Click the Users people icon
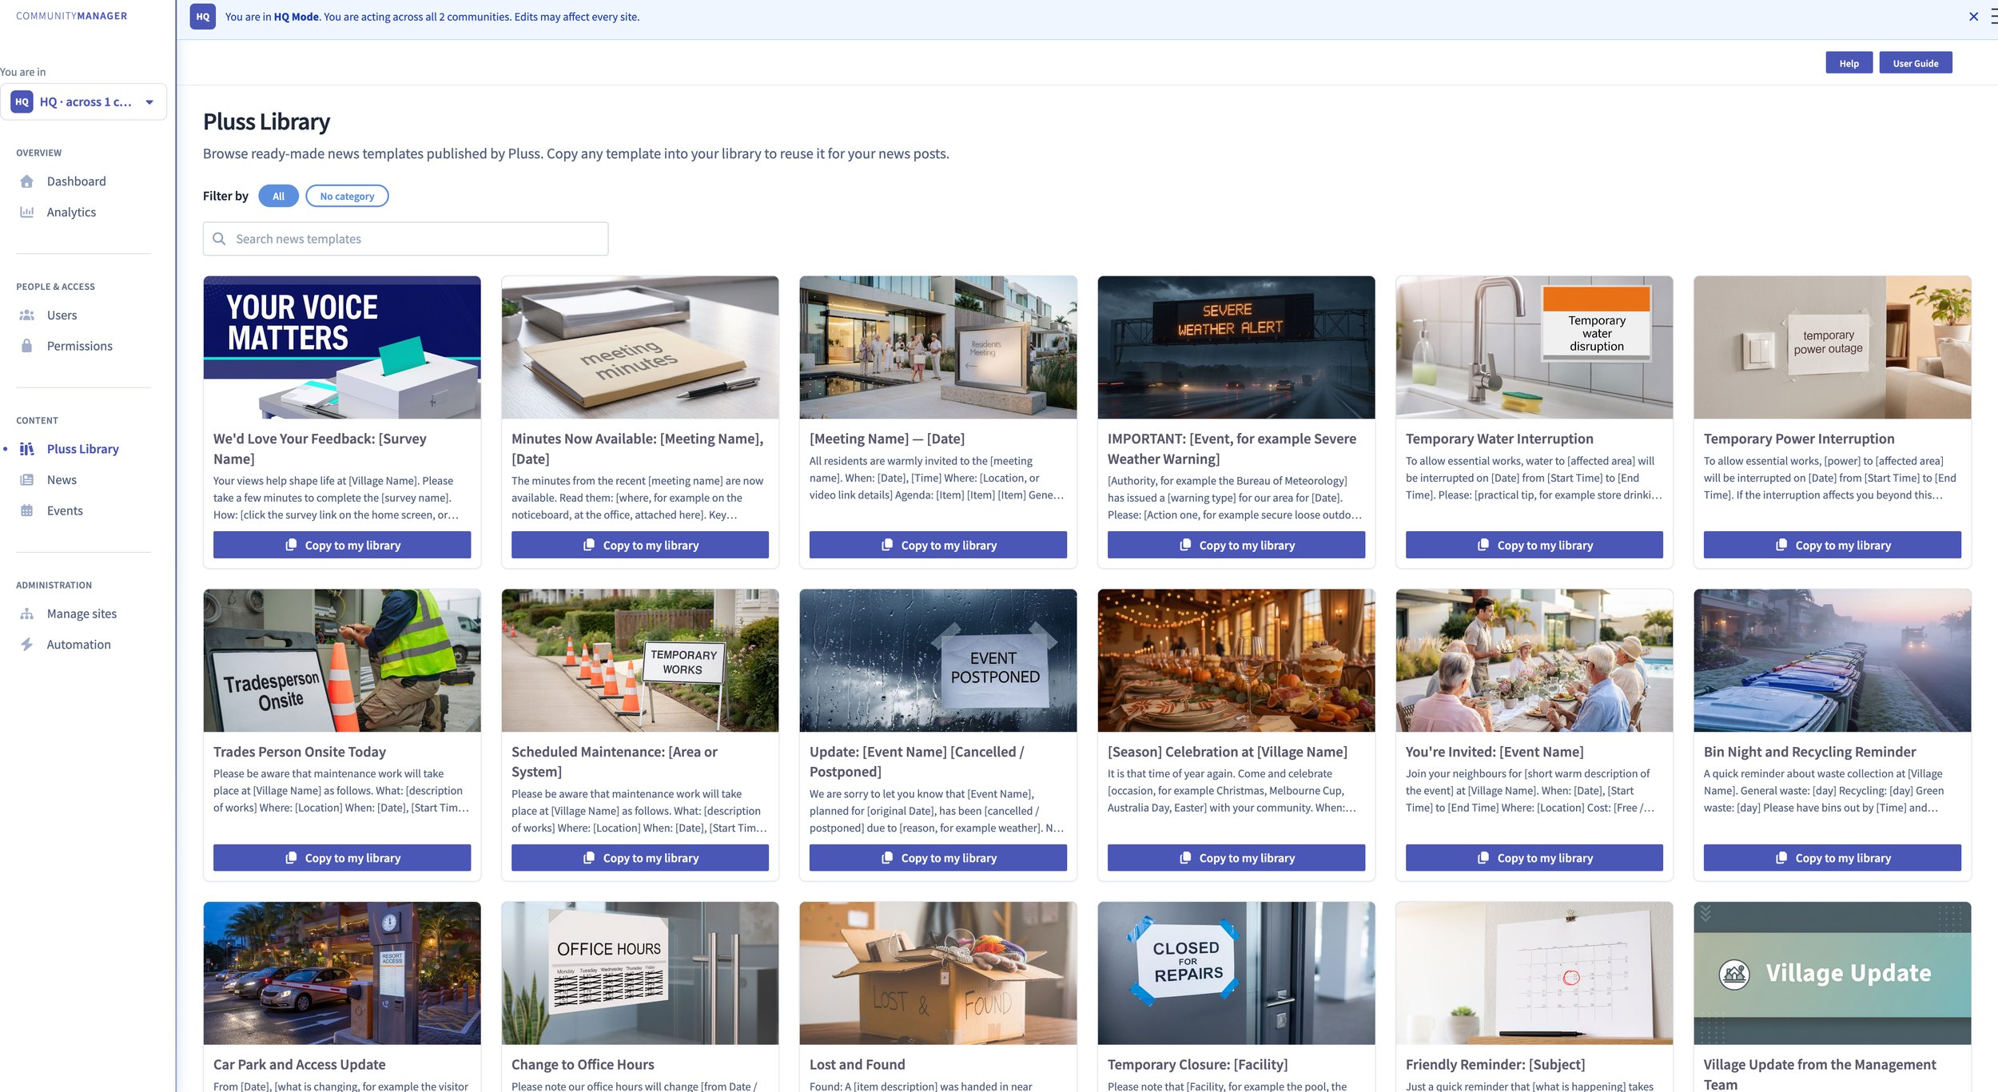Image resolution: width=1998 pixels, height=1092 pixels. point(27,316)
